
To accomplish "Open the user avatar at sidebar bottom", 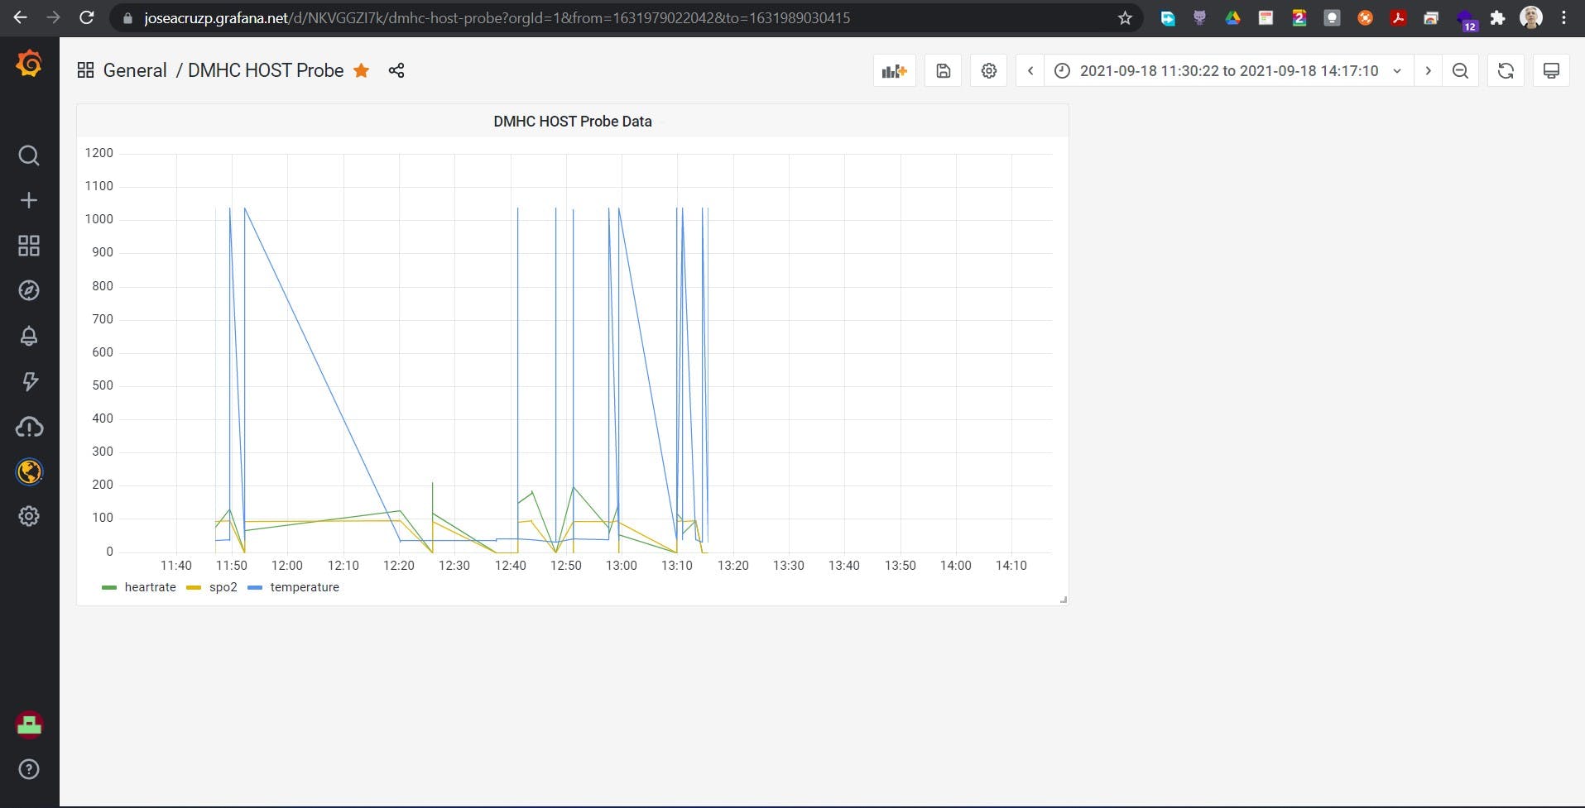I will [29, 724].
